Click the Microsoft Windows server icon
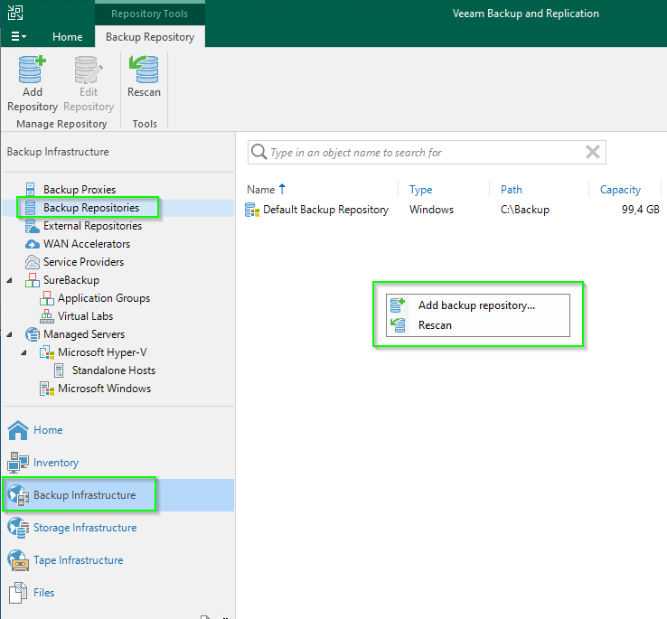Viewport: 667px width, 619px height. coord(47,389)
